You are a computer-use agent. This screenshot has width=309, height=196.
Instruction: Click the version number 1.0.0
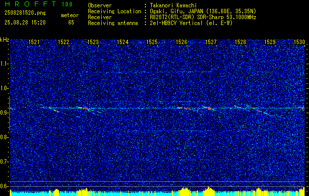click(x=67, y=4)
